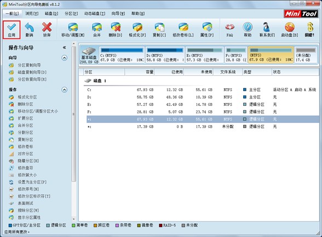Click the 应用 (Apply) checkmark icon
Image resolution: width=322 pixels, height=237 pixels.
12,27
